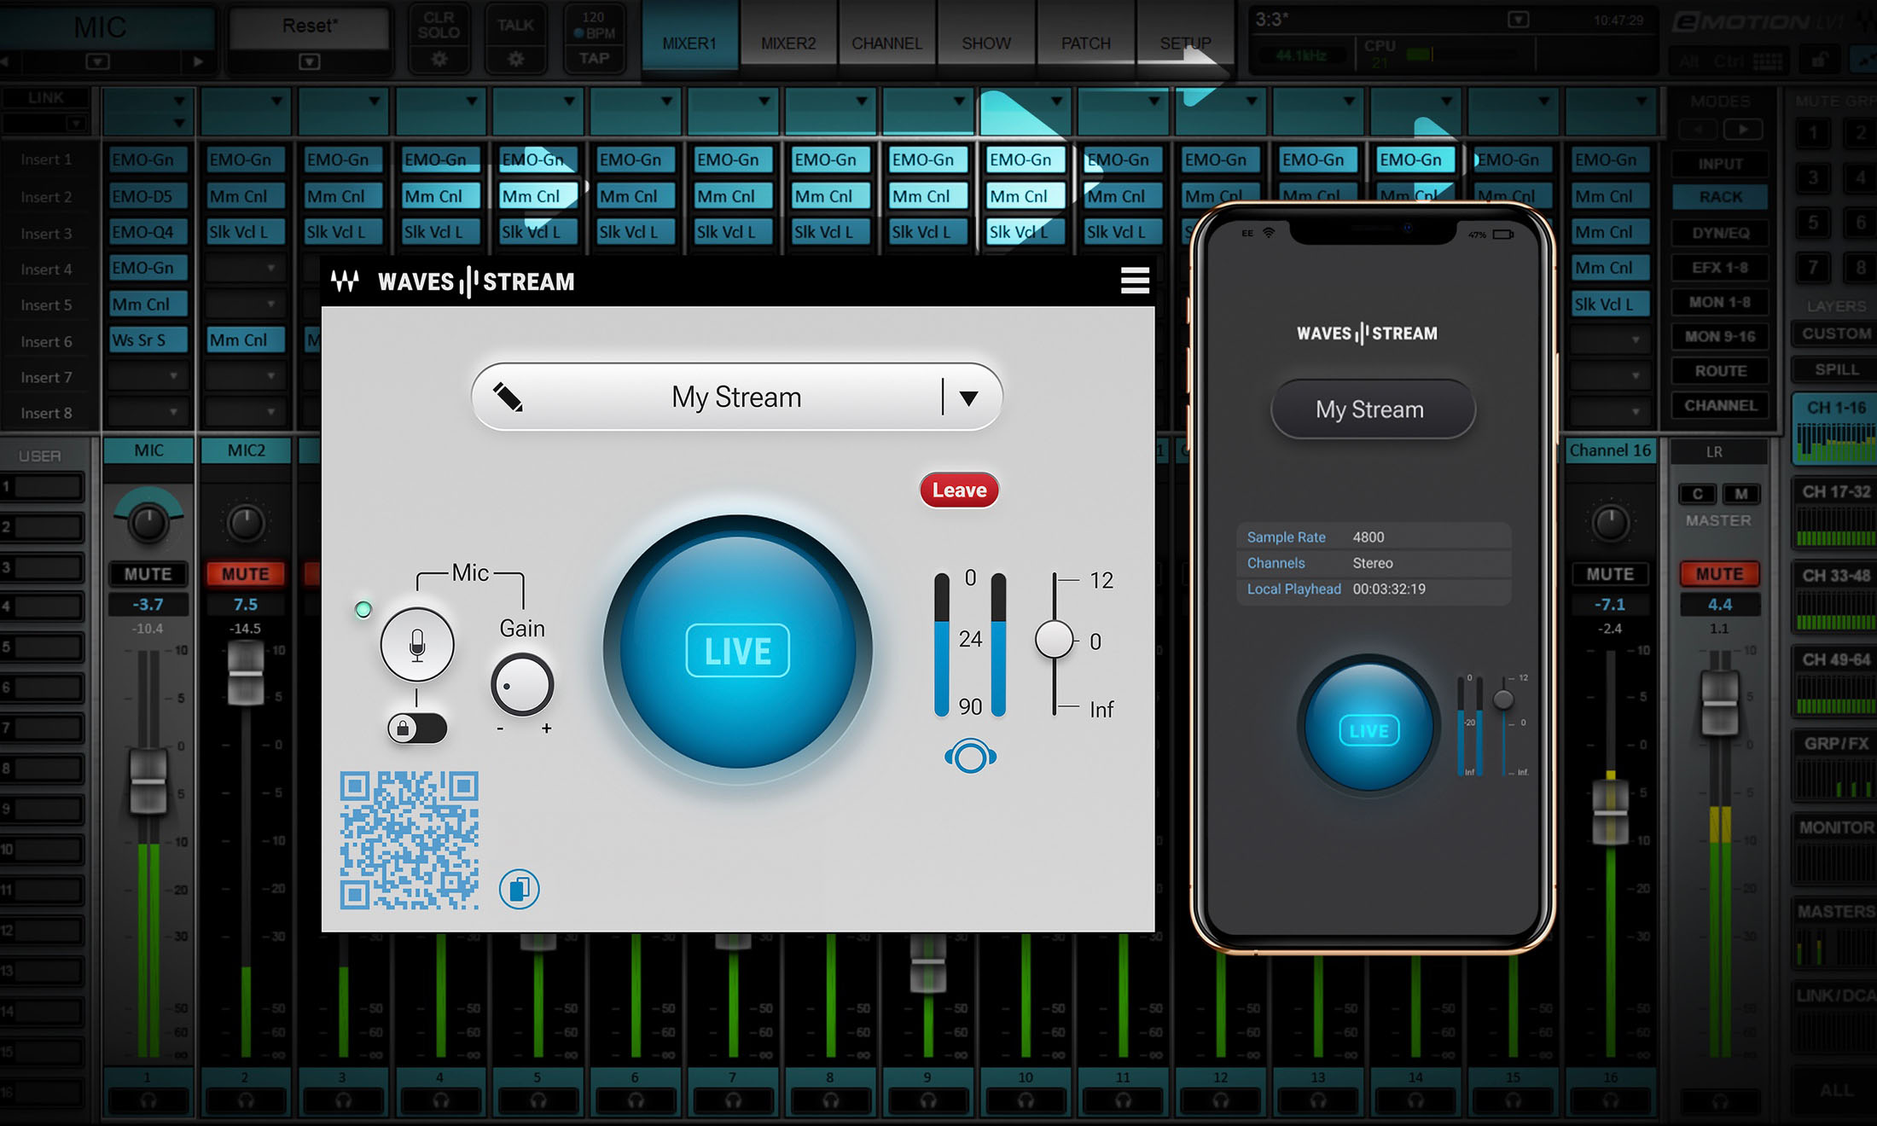Switch to the MIXER2 tab

point(788,43)
